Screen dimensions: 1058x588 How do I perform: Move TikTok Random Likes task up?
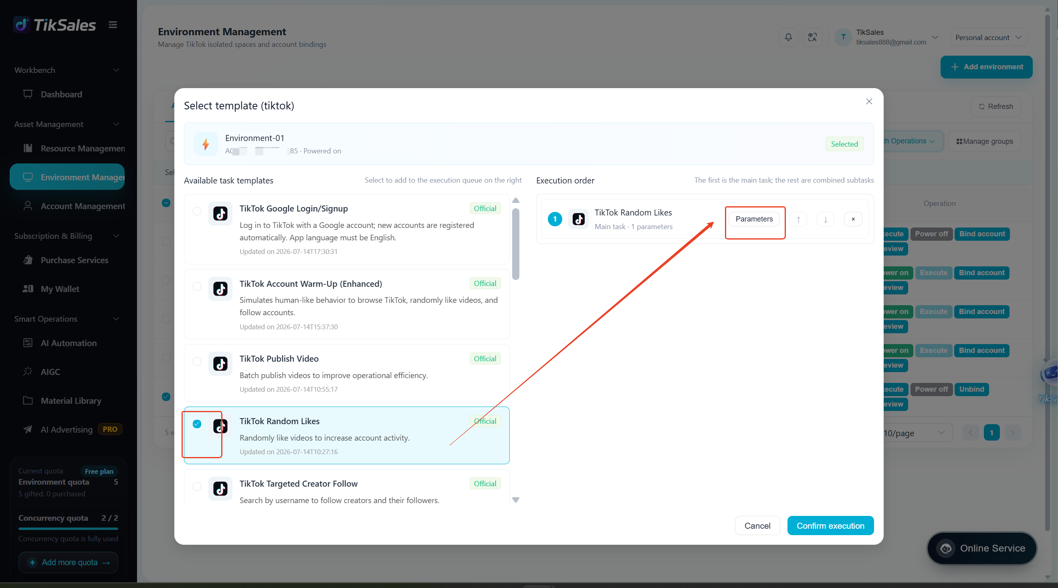click(x=798, y=219)
